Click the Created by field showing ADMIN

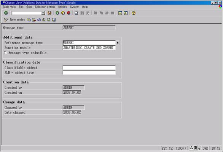74,88
